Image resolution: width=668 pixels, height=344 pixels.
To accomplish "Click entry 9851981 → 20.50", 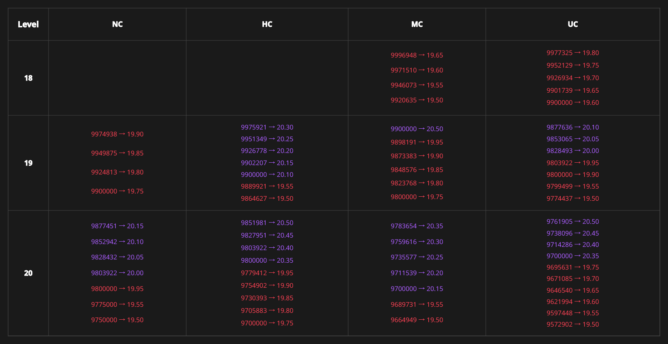I will pos(267,223).
